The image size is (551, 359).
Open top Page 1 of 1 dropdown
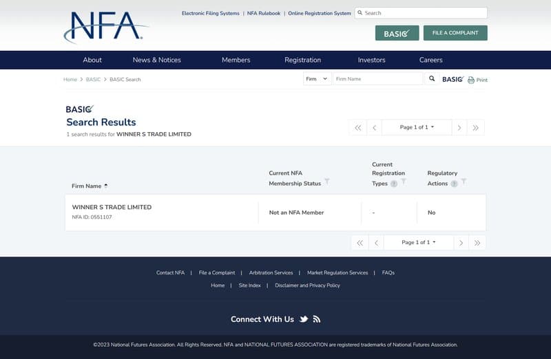tap(417, 127)
